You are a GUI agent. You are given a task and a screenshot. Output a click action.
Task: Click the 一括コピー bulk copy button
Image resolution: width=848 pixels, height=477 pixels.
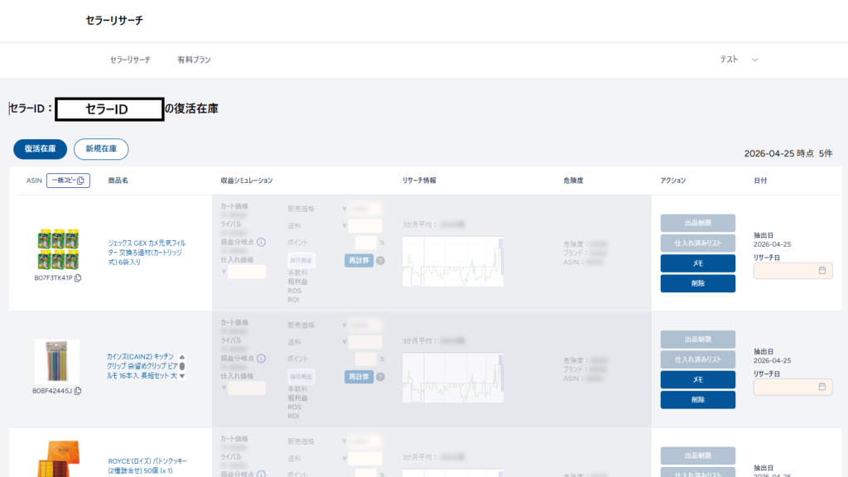(68, 181)
